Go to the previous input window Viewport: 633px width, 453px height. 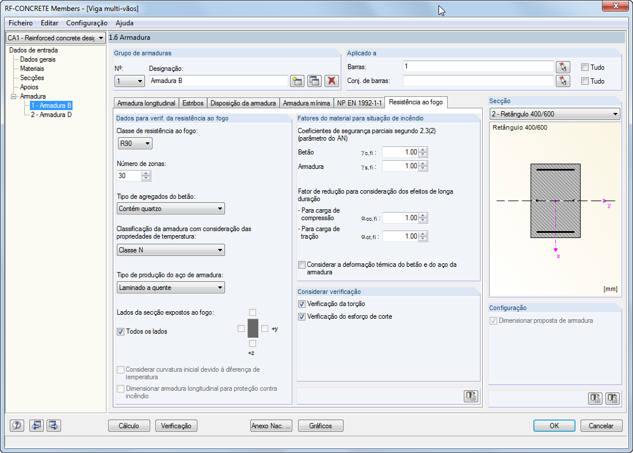tap(36, 425)
